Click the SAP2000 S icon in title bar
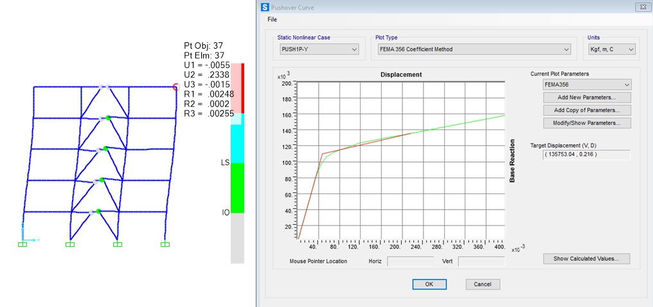This screenshot has height=307, width=653. pyautogui.click(x=264, y=6)
